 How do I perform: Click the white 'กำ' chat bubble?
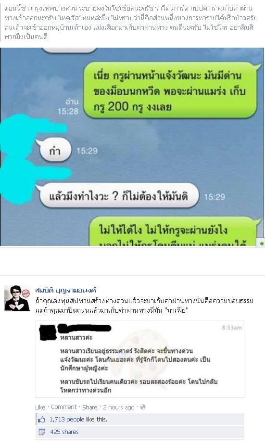coord(54,151)
